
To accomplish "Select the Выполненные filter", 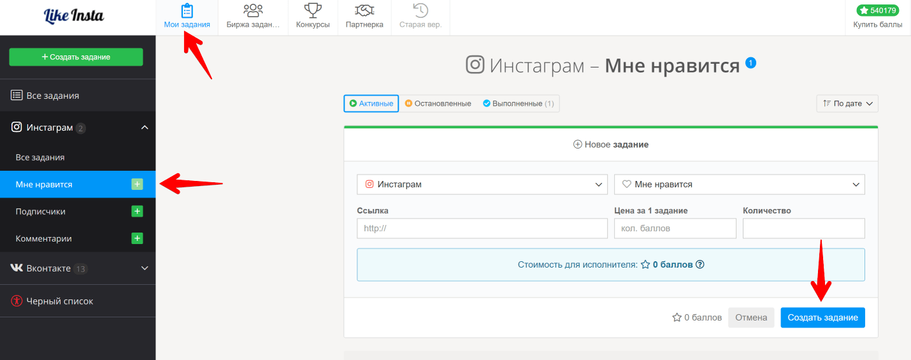I will click(x=519, y=103).
